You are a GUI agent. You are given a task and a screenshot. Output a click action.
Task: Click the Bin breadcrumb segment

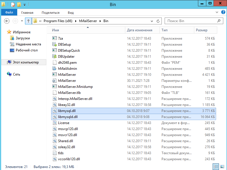106,21
